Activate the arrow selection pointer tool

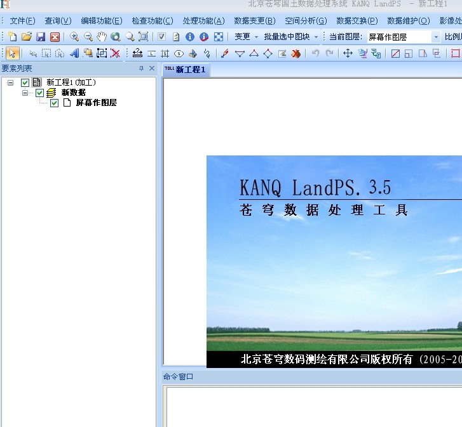pyautogui.click(x=12, y=53)
